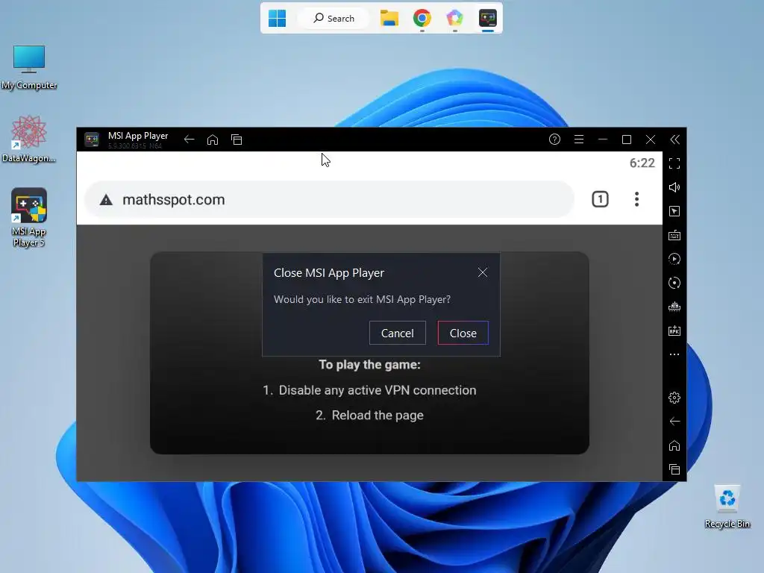Select the DataWagon desktop shortcut

(29, 140)
